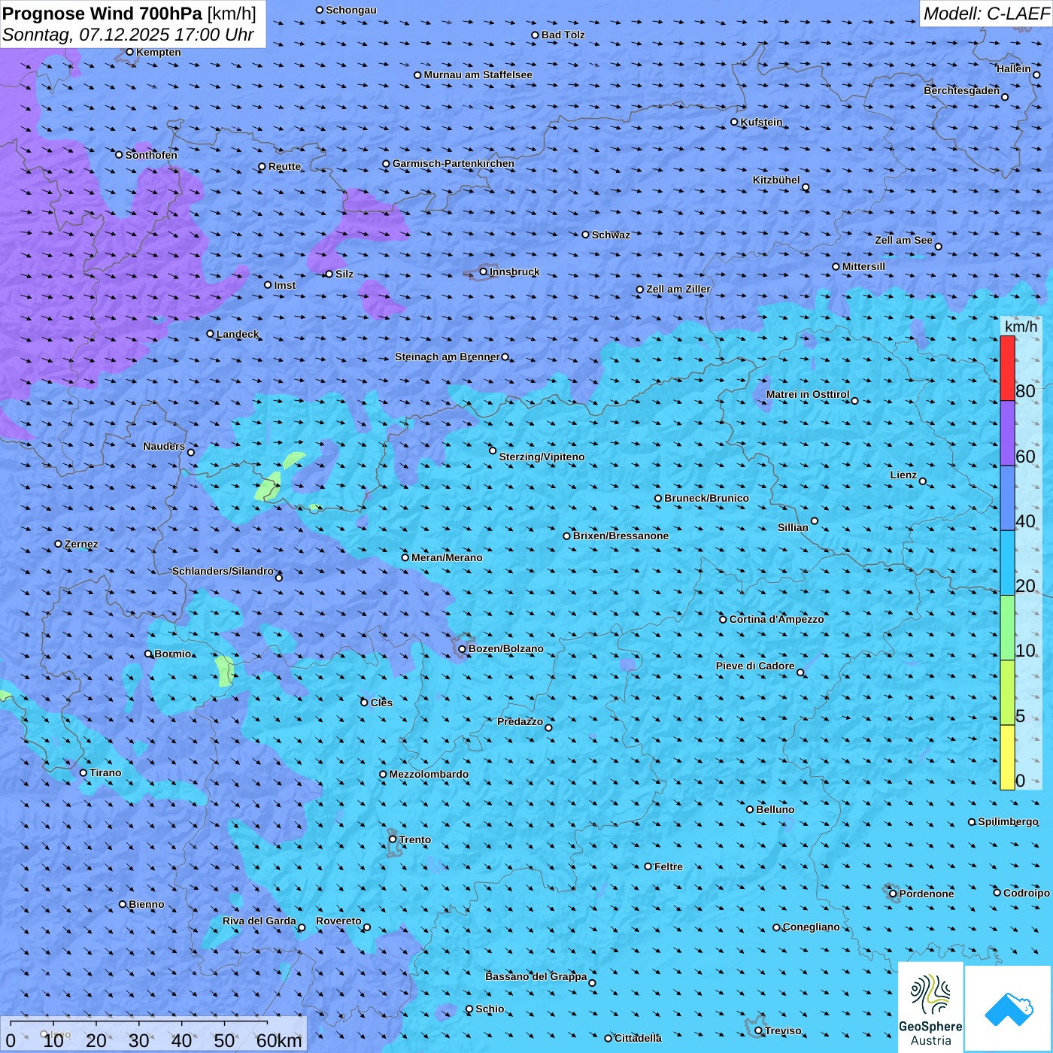Click the Codroipo label
This screenshot has width=1053, height=1053.
coord(1027,893)
